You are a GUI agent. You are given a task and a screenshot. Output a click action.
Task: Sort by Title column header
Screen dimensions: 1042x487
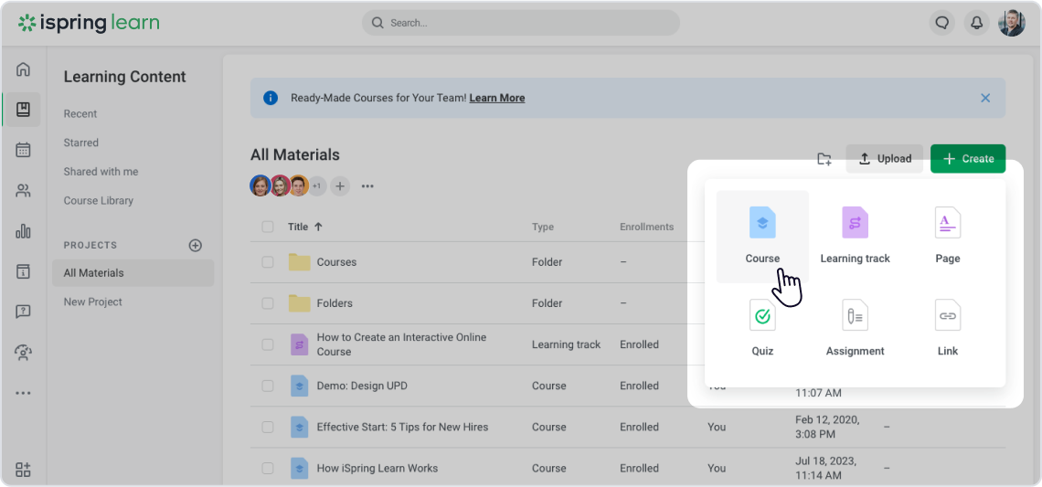point(305,227)
